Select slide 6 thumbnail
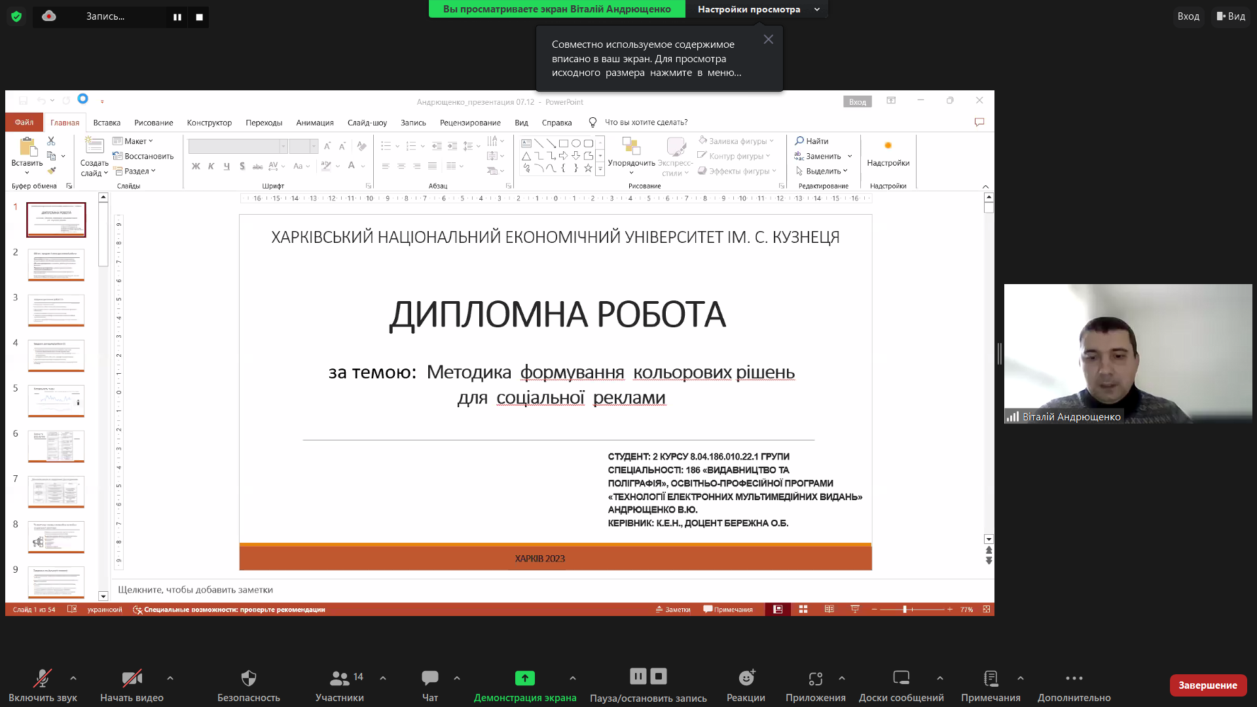This screenshot has height=707, width=1257. 56,446
